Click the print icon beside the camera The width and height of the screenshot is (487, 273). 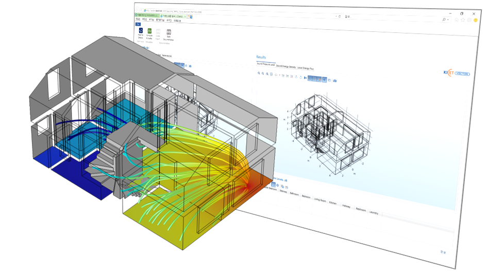(x=330, y=80)
